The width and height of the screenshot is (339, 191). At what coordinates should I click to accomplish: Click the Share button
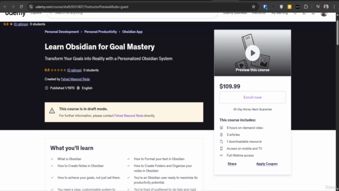pos(232,164)
